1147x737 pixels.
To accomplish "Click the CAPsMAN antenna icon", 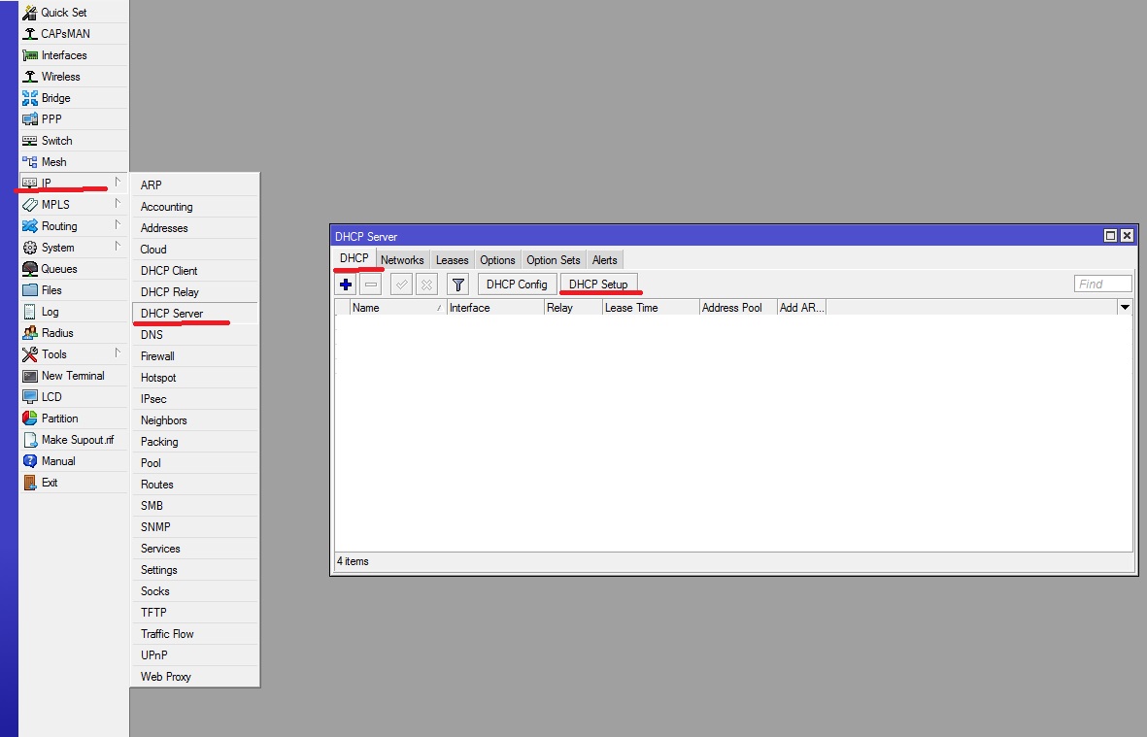I will [x=30, y=34].
